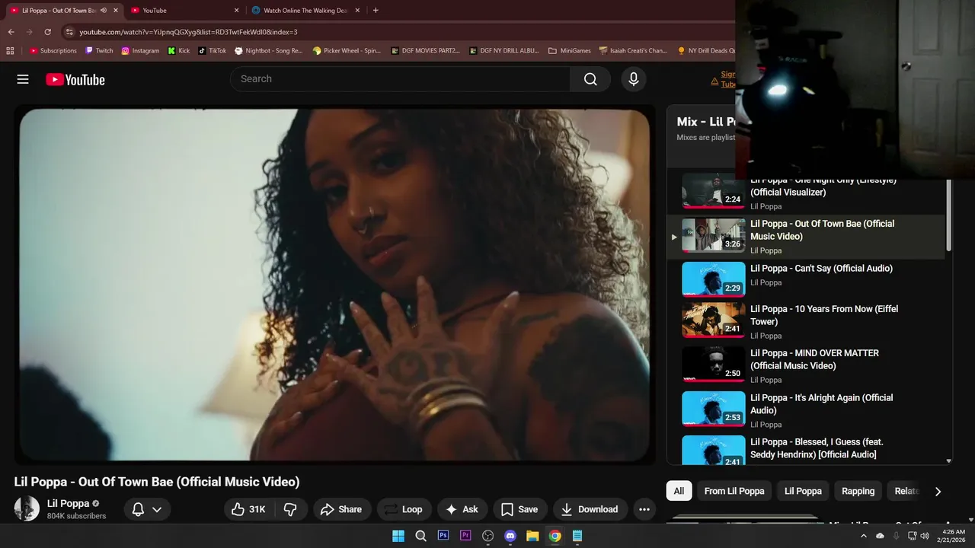The image size is (975, 548).
Task: Go back in the browser
Action: [x=11, y=32]
